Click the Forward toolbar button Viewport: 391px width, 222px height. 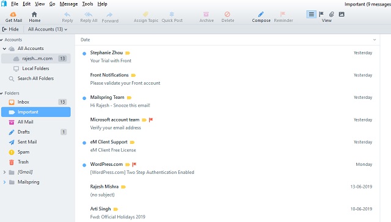click(110, 17)
